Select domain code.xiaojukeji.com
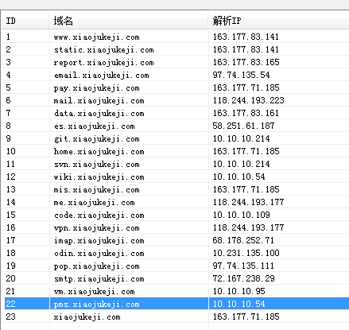Screen dimensions: 349x330 (x=99, y=215)
